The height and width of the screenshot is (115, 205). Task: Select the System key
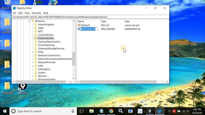click(42, 73)
